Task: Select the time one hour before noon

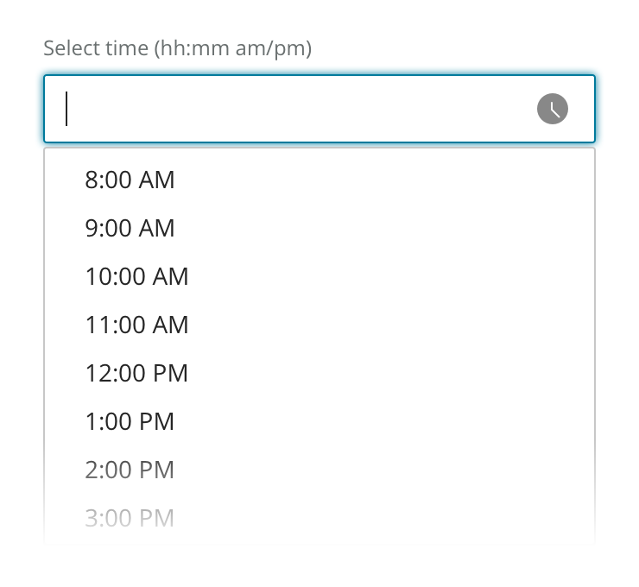Action: tap(136, 325)
